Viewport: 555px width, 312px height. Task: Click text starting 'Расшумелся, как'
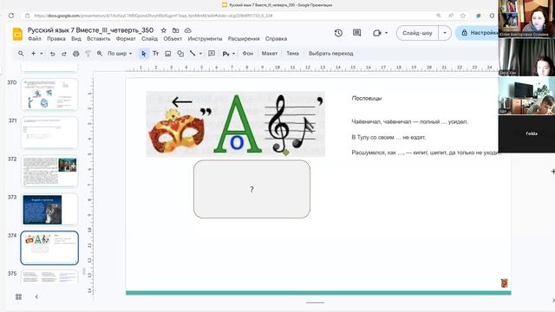point(427,153)
